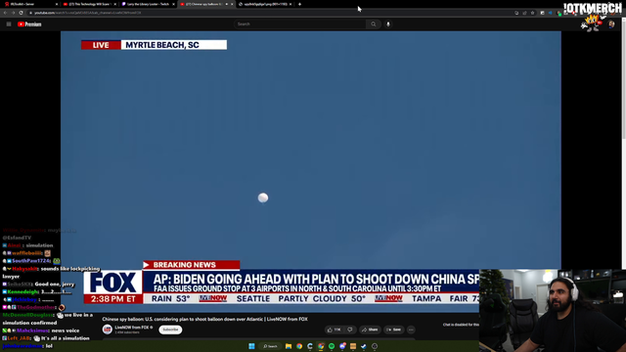
Task: Click the browser forward arrow
Action: pos(13,13)
